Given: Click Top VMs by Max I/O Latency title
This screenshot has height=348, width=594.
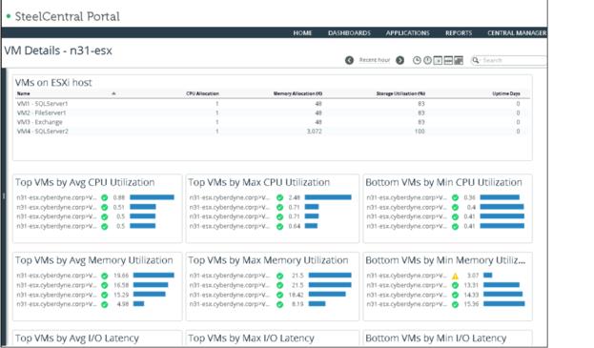Looking at the screenshot, I should [251, 338].
